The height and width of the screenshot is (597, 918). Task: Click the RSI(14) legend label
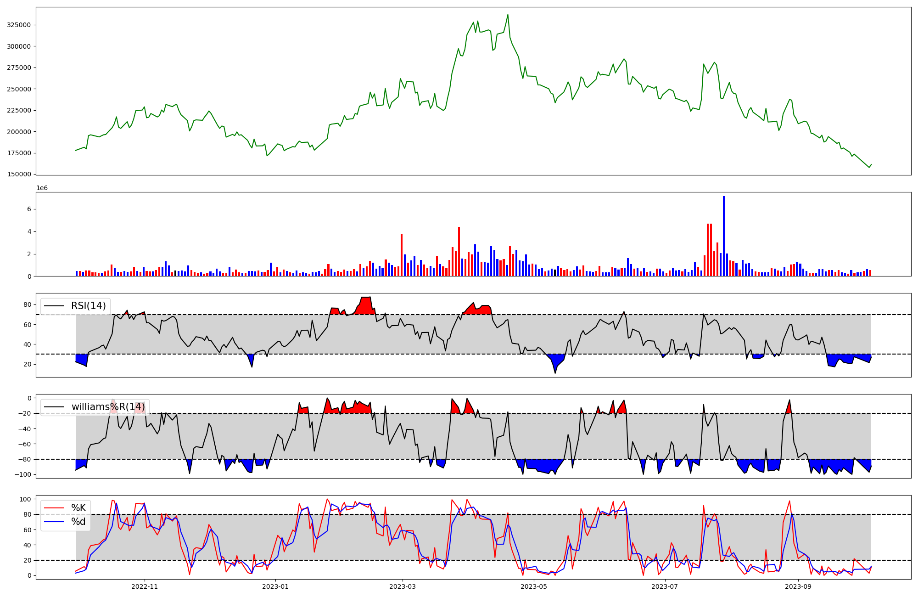click(88, 306)
